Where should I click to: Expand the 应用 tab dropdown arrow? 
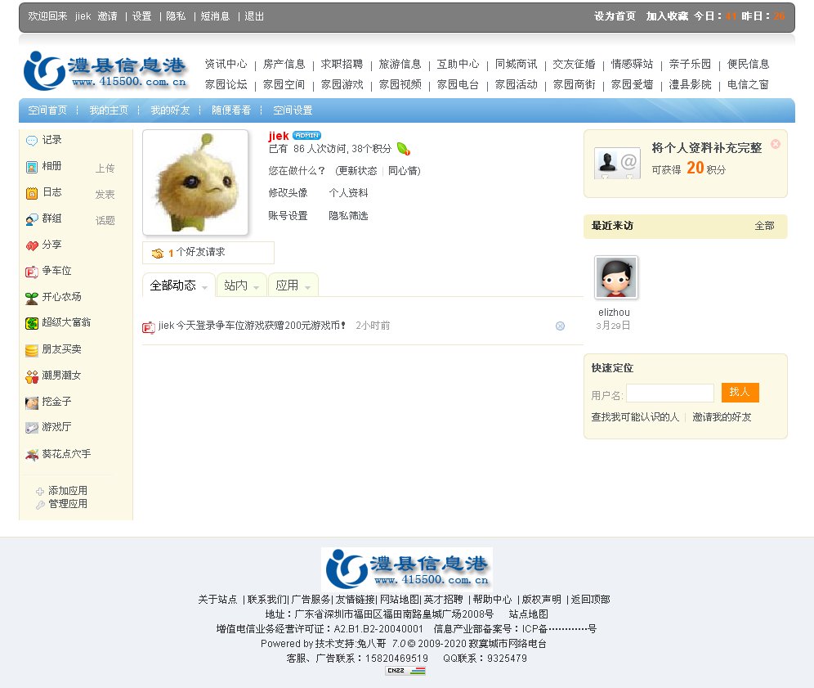pos(308,288)
